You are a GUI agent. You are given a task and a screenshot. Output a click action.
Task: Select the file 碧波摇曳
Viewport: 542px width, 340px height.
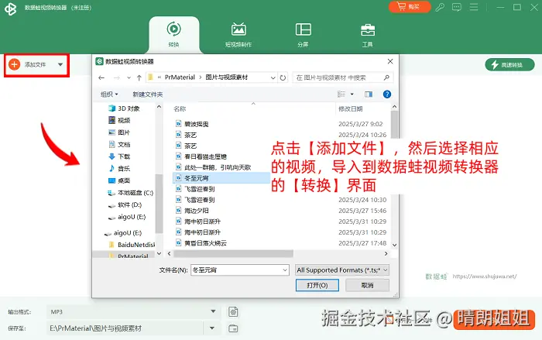coord(197,124)
